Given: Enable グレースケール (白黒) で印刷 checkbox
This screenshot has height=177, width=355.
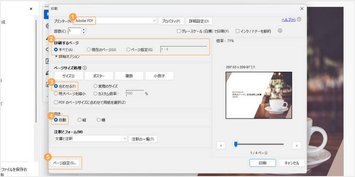Looking at the screenshot, I should [179, 31].
